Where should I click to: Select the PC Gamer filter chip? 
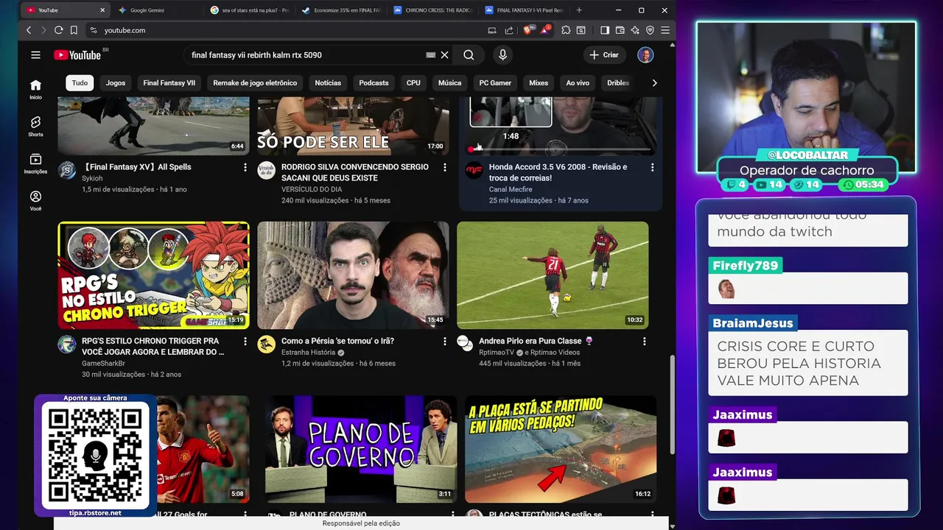tap(495, 83)
